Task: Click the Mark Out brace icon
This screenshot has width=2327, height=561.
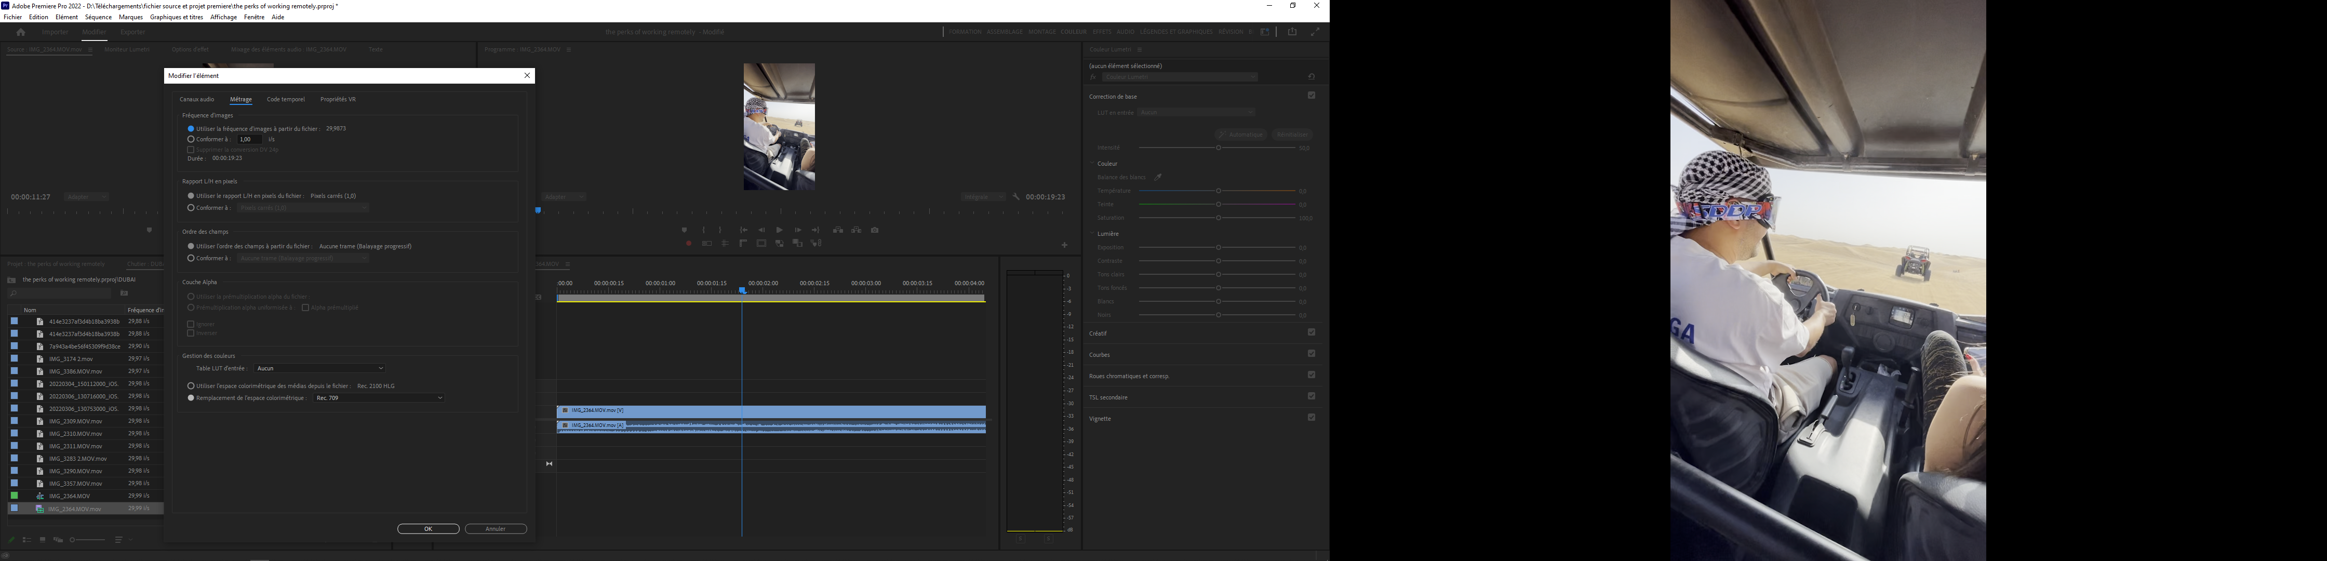Action: pos(720,230)
